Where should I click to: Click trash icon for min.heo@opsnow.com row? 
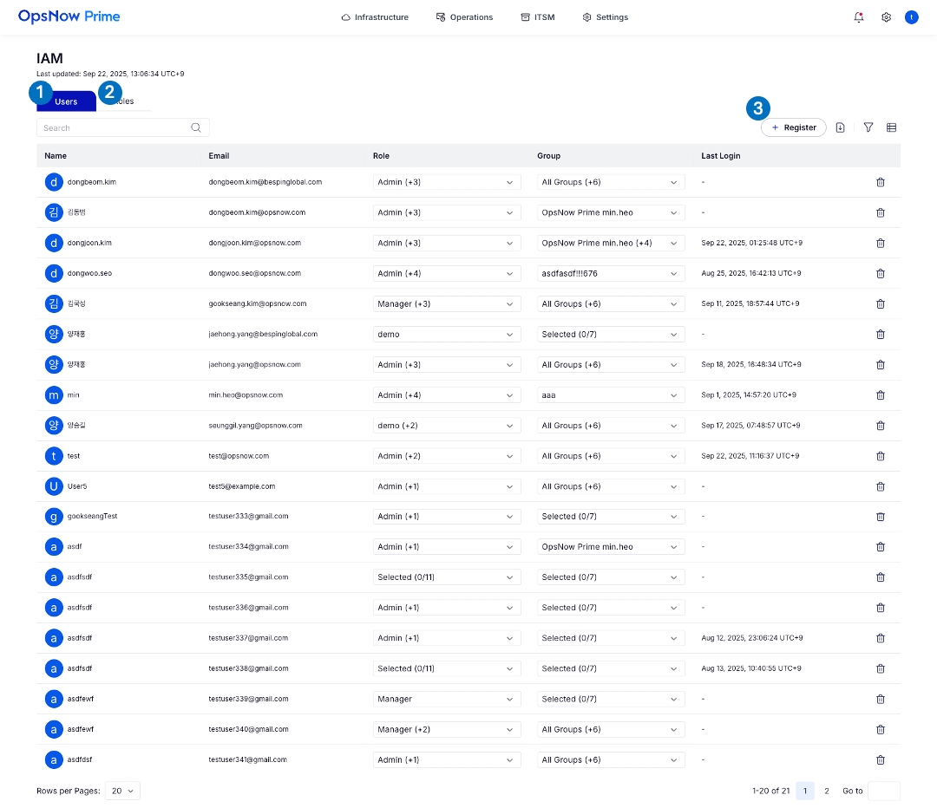point(881,395)
